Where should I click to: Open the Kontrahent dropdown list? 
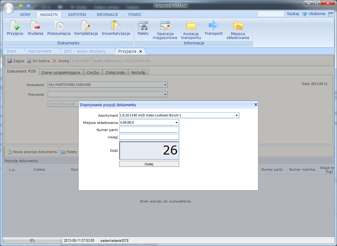165,85
